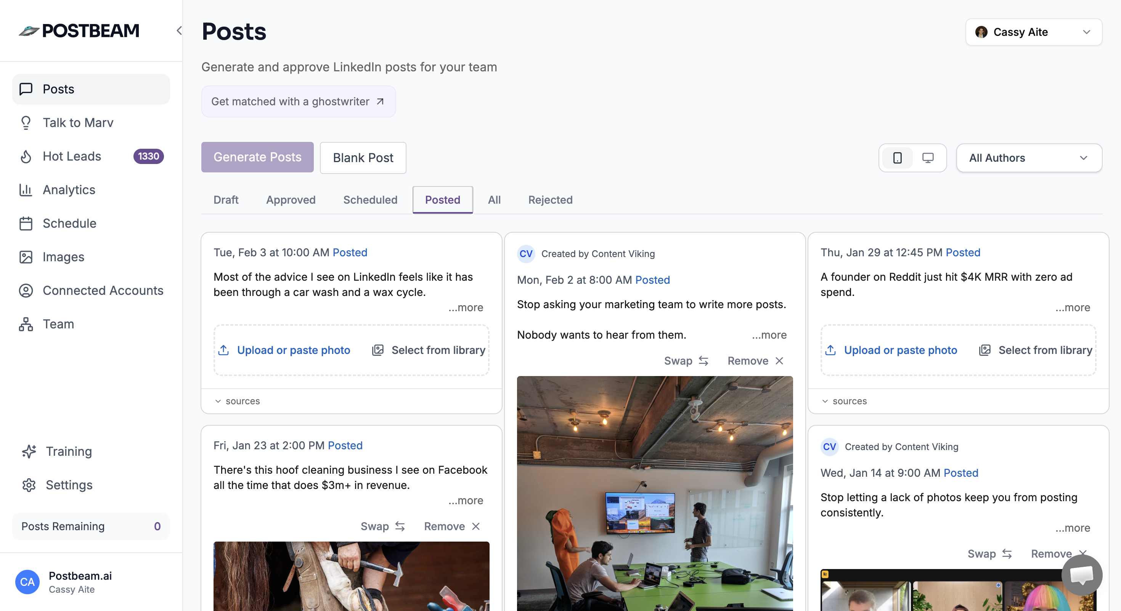Click the office meeting photo thumbnail
Viewport: 1121px width, 611px height.
coord(655,492)
